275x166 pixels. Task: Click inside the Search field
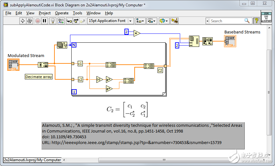point(226,21)
